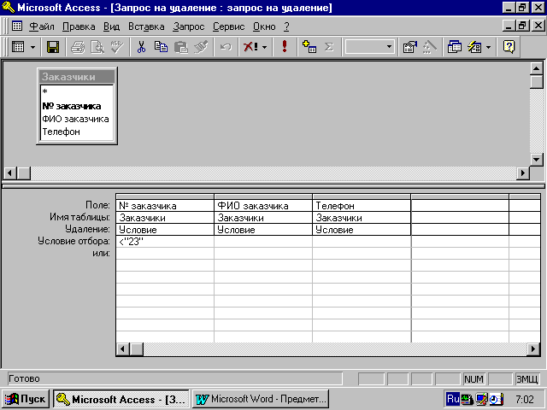Viewport: 547px width, 410px height.
Task: Click the Print Preview icon
Action: [x=97, y=47]
